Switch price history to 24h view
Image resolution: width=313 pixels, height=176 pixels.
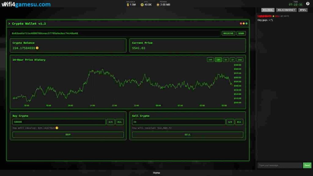[210, 60]
